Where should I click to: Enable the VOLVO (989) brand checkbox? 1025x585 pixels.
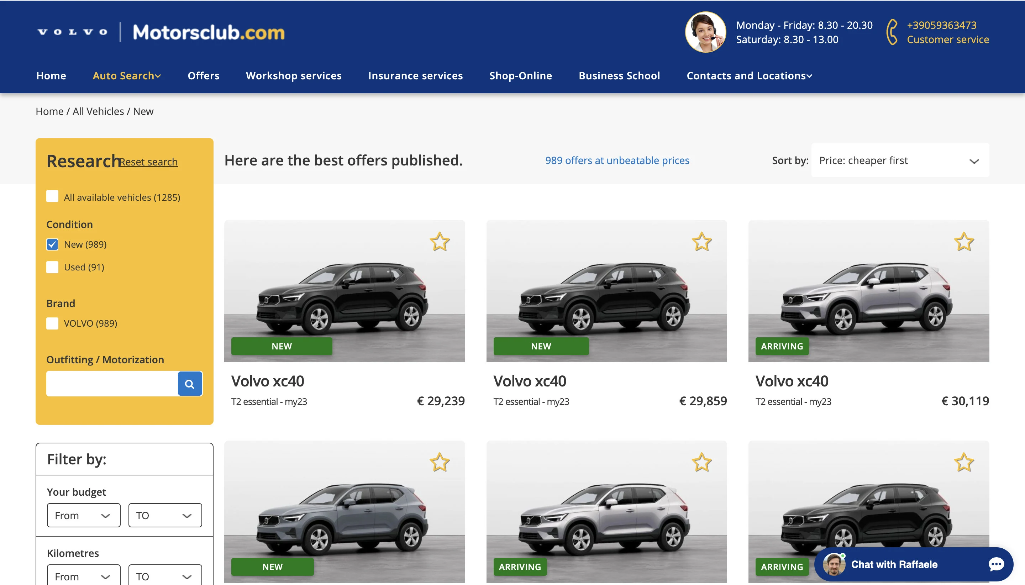tap(52, 323)
